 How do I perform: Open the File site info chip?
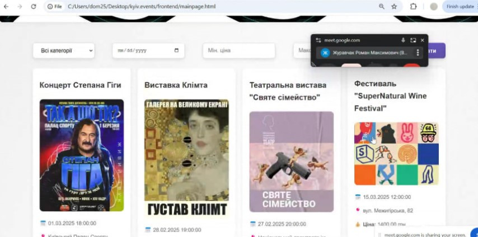click(x=55, y=6)
